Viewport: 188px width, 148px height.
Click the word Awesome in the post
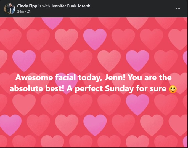(x=34, y=78)
